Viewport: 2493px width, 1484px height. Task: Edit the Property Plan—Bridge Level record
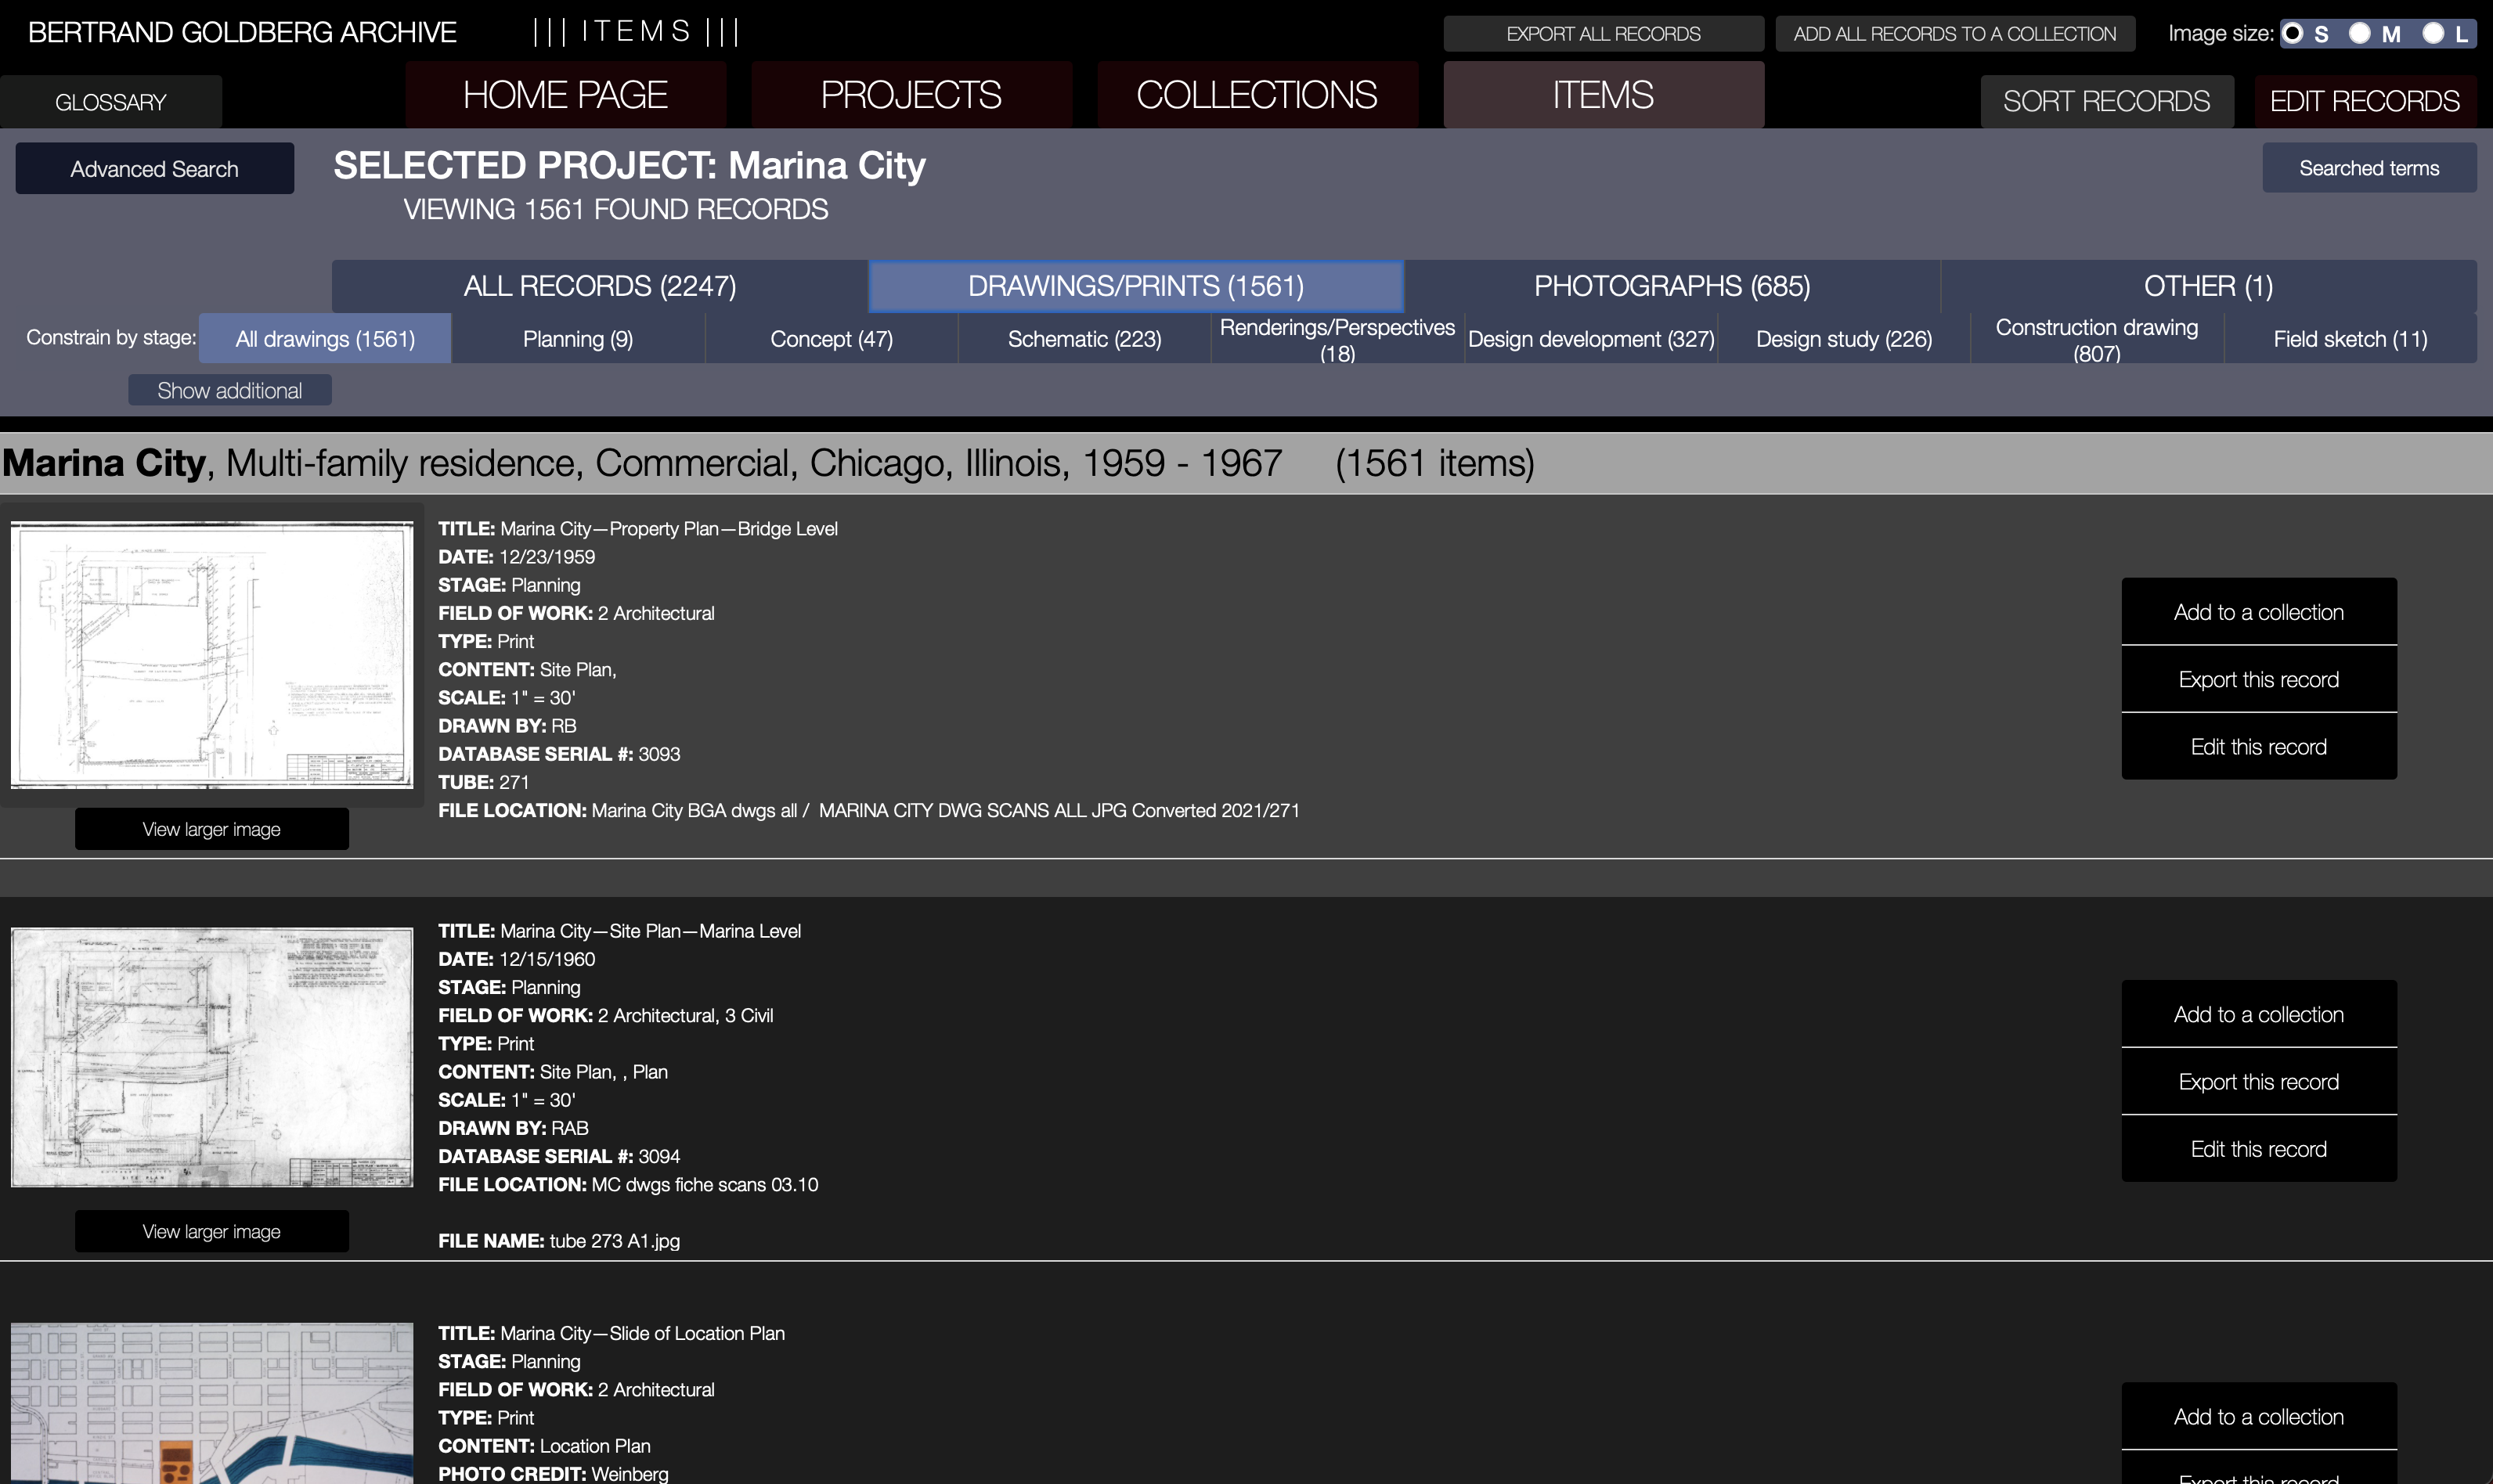(x=2259, y=747)
